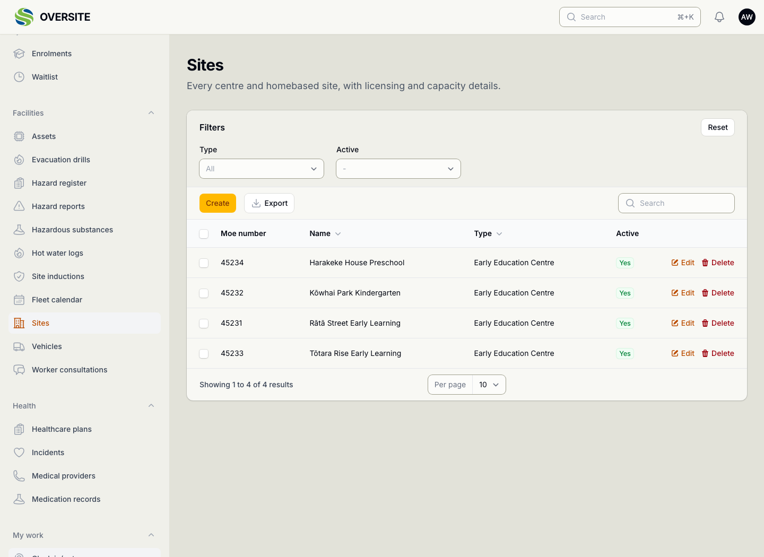Screen dimensions: 764x557
Task: Focus the global search field in header
Action: click(x=630, y=17)
